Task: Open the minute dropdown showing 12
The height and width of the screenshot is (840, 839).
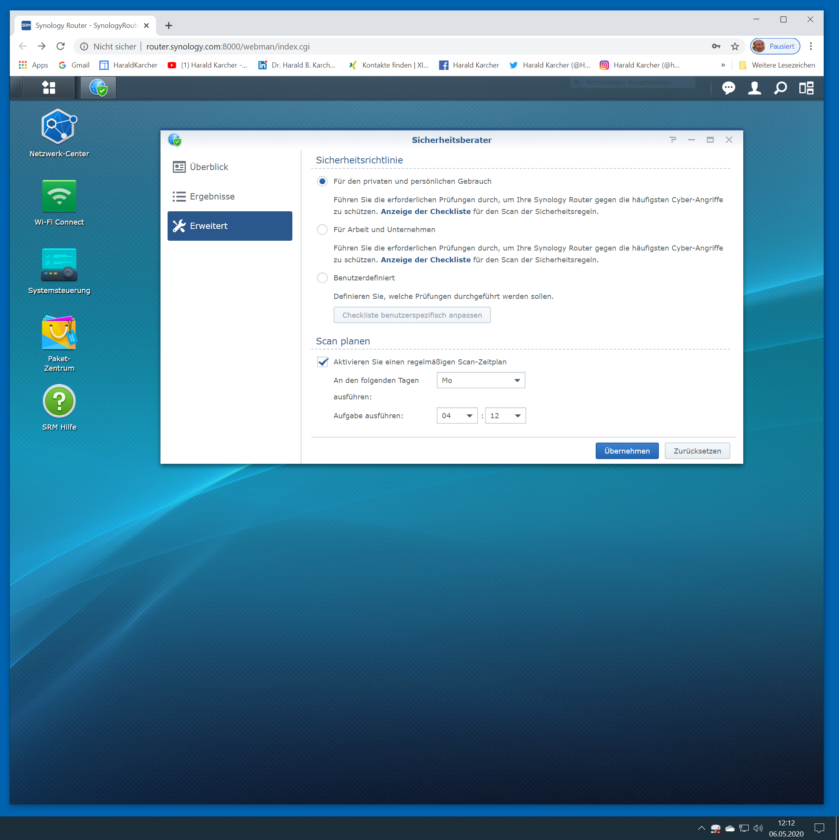Action: click(x=505, y=415)
